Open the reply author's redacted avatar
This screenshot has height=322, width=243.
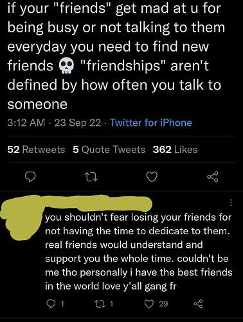click(21, 217)
